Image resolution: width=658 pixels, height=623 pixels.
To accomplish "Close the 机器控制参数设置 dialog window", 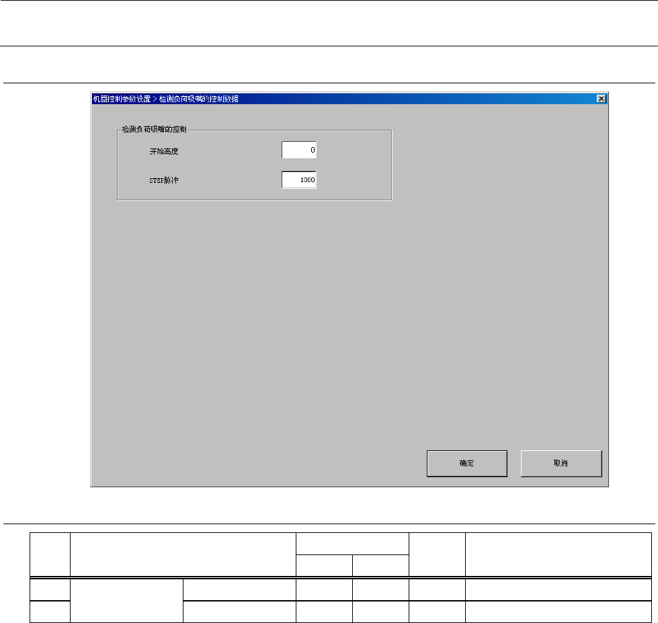I will 601,99.
